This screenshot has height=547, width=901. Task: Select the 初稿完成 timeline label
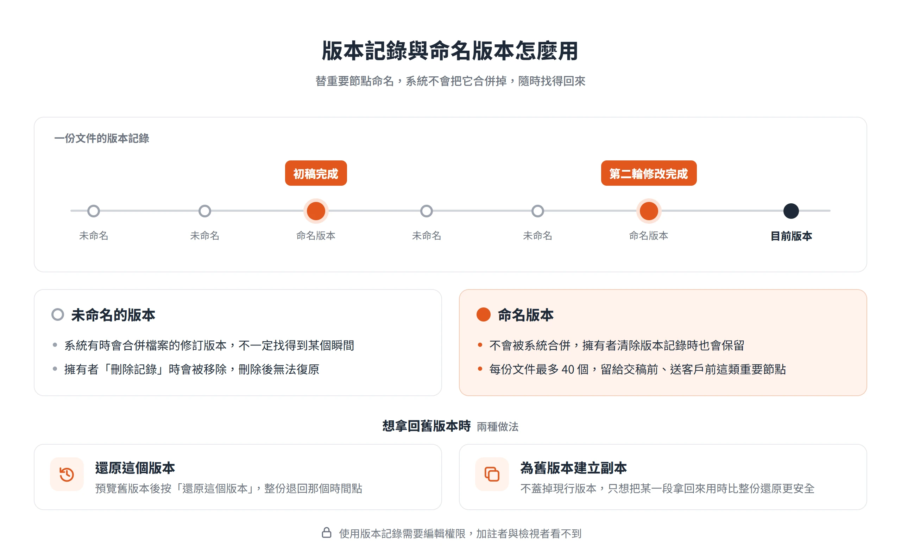[x=316, y=173]
